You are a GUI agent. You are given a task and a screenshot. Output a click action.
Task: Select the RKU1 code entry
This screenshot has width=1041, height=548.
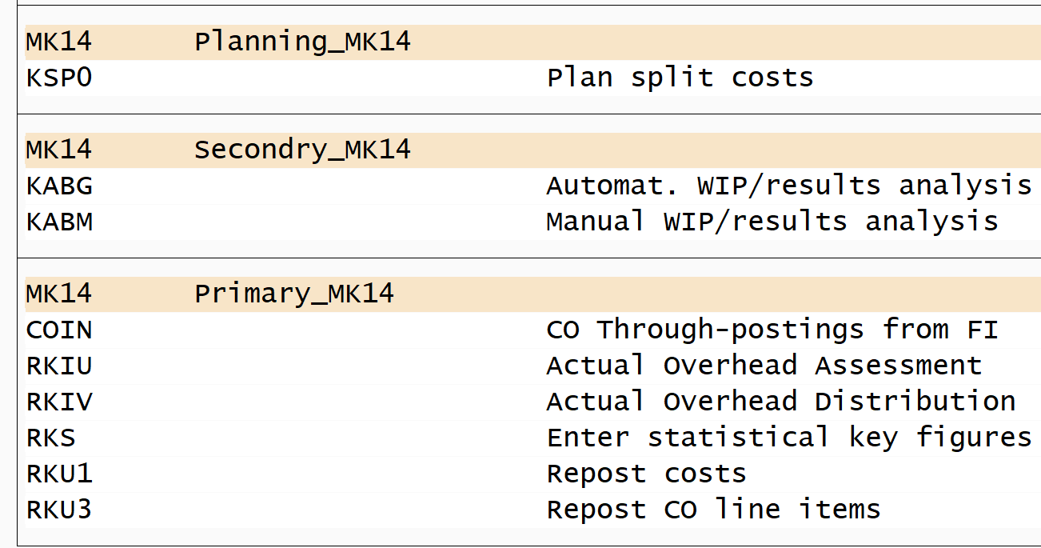point(59,474)
